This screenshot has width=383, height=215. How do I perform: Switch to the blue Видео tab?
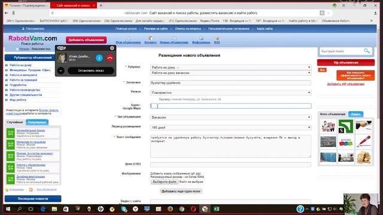[355, 114]
